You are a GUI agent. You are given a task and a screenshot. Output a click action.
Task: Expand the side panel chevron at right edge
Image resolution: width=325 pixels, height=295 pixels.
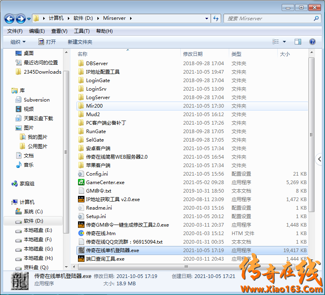pos(320,159)
